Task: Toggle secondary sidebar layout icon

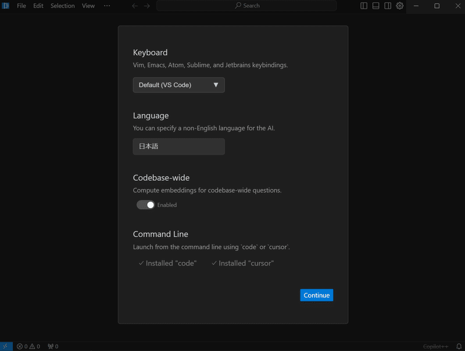Action: tap(388, 6)
